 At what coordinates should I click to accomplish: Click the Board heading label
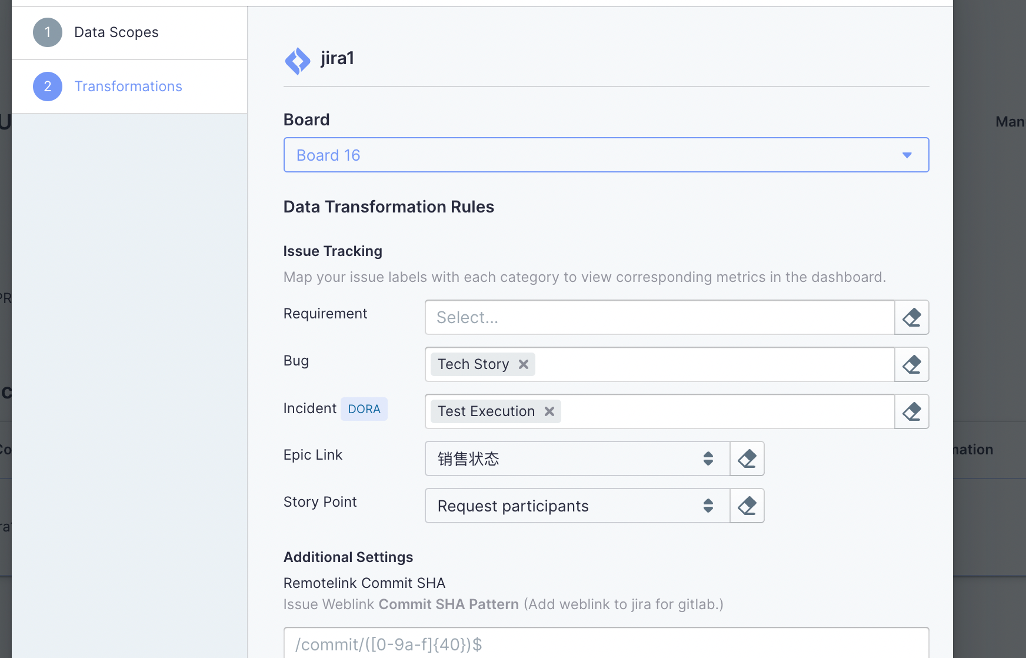pyautogui.click(x=307, y=119)
